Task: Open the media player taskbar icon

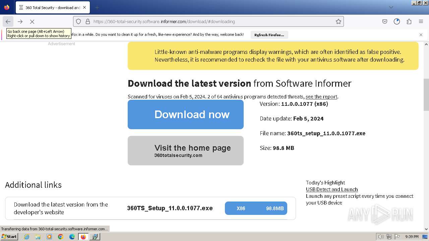Action: [49, 237]
